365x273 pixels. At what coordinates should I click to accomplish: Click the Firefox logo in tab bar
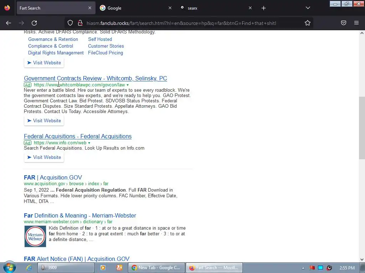pyautogui.click(x=7, y=8)
